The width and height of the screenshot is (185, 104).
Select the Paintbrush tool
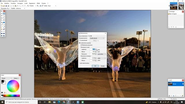[2, 25]
